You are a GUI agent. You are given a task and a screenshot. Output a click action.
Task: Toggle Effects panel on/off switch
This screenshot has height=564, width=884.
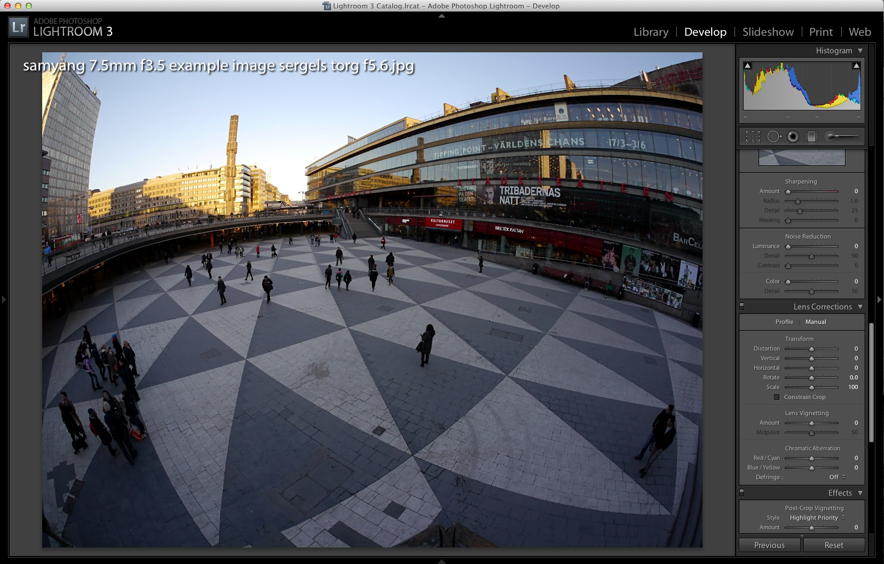click(x=741, y=493)
